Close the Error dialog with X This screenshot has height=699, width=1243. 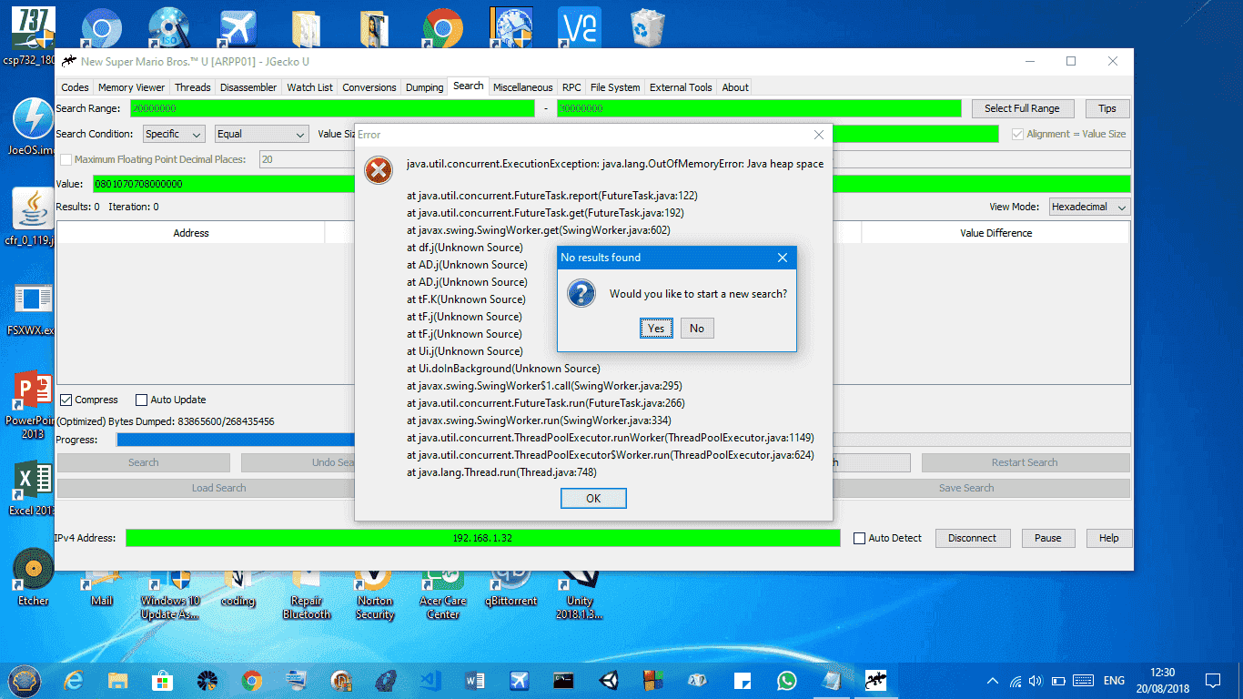[x=819, y=135]
